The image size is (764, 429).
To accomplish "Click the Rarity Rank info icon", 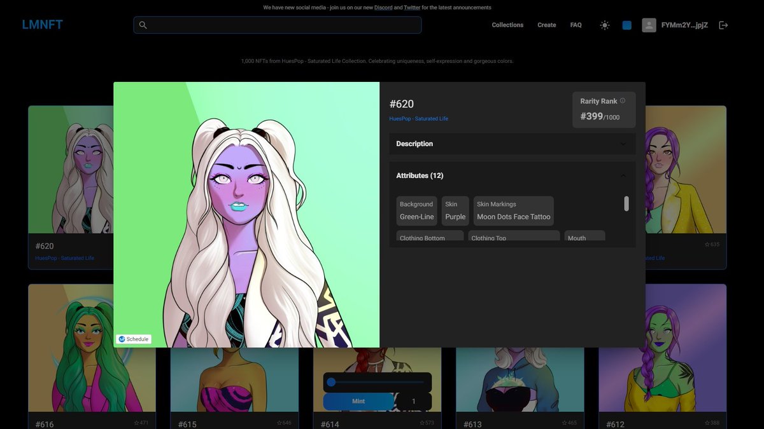I will [x=623, y=100].
